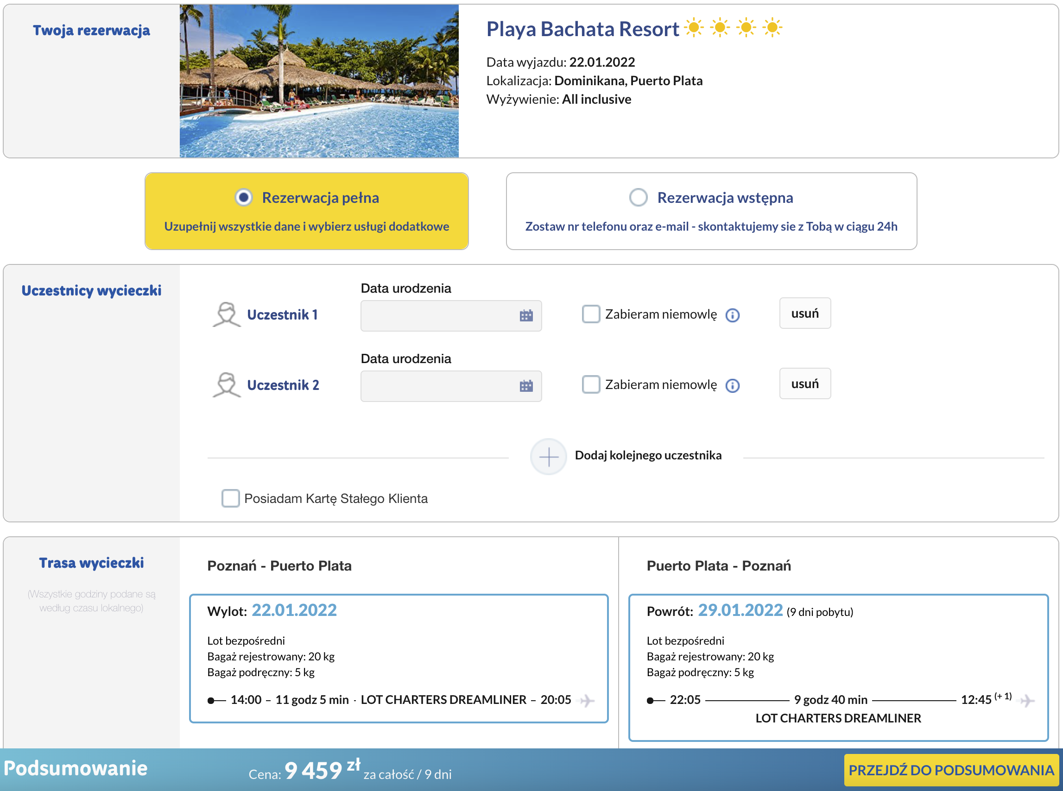Click Przejdź do podsumowania button
This screenshot has width=1063, height=791.
point(951,771)
